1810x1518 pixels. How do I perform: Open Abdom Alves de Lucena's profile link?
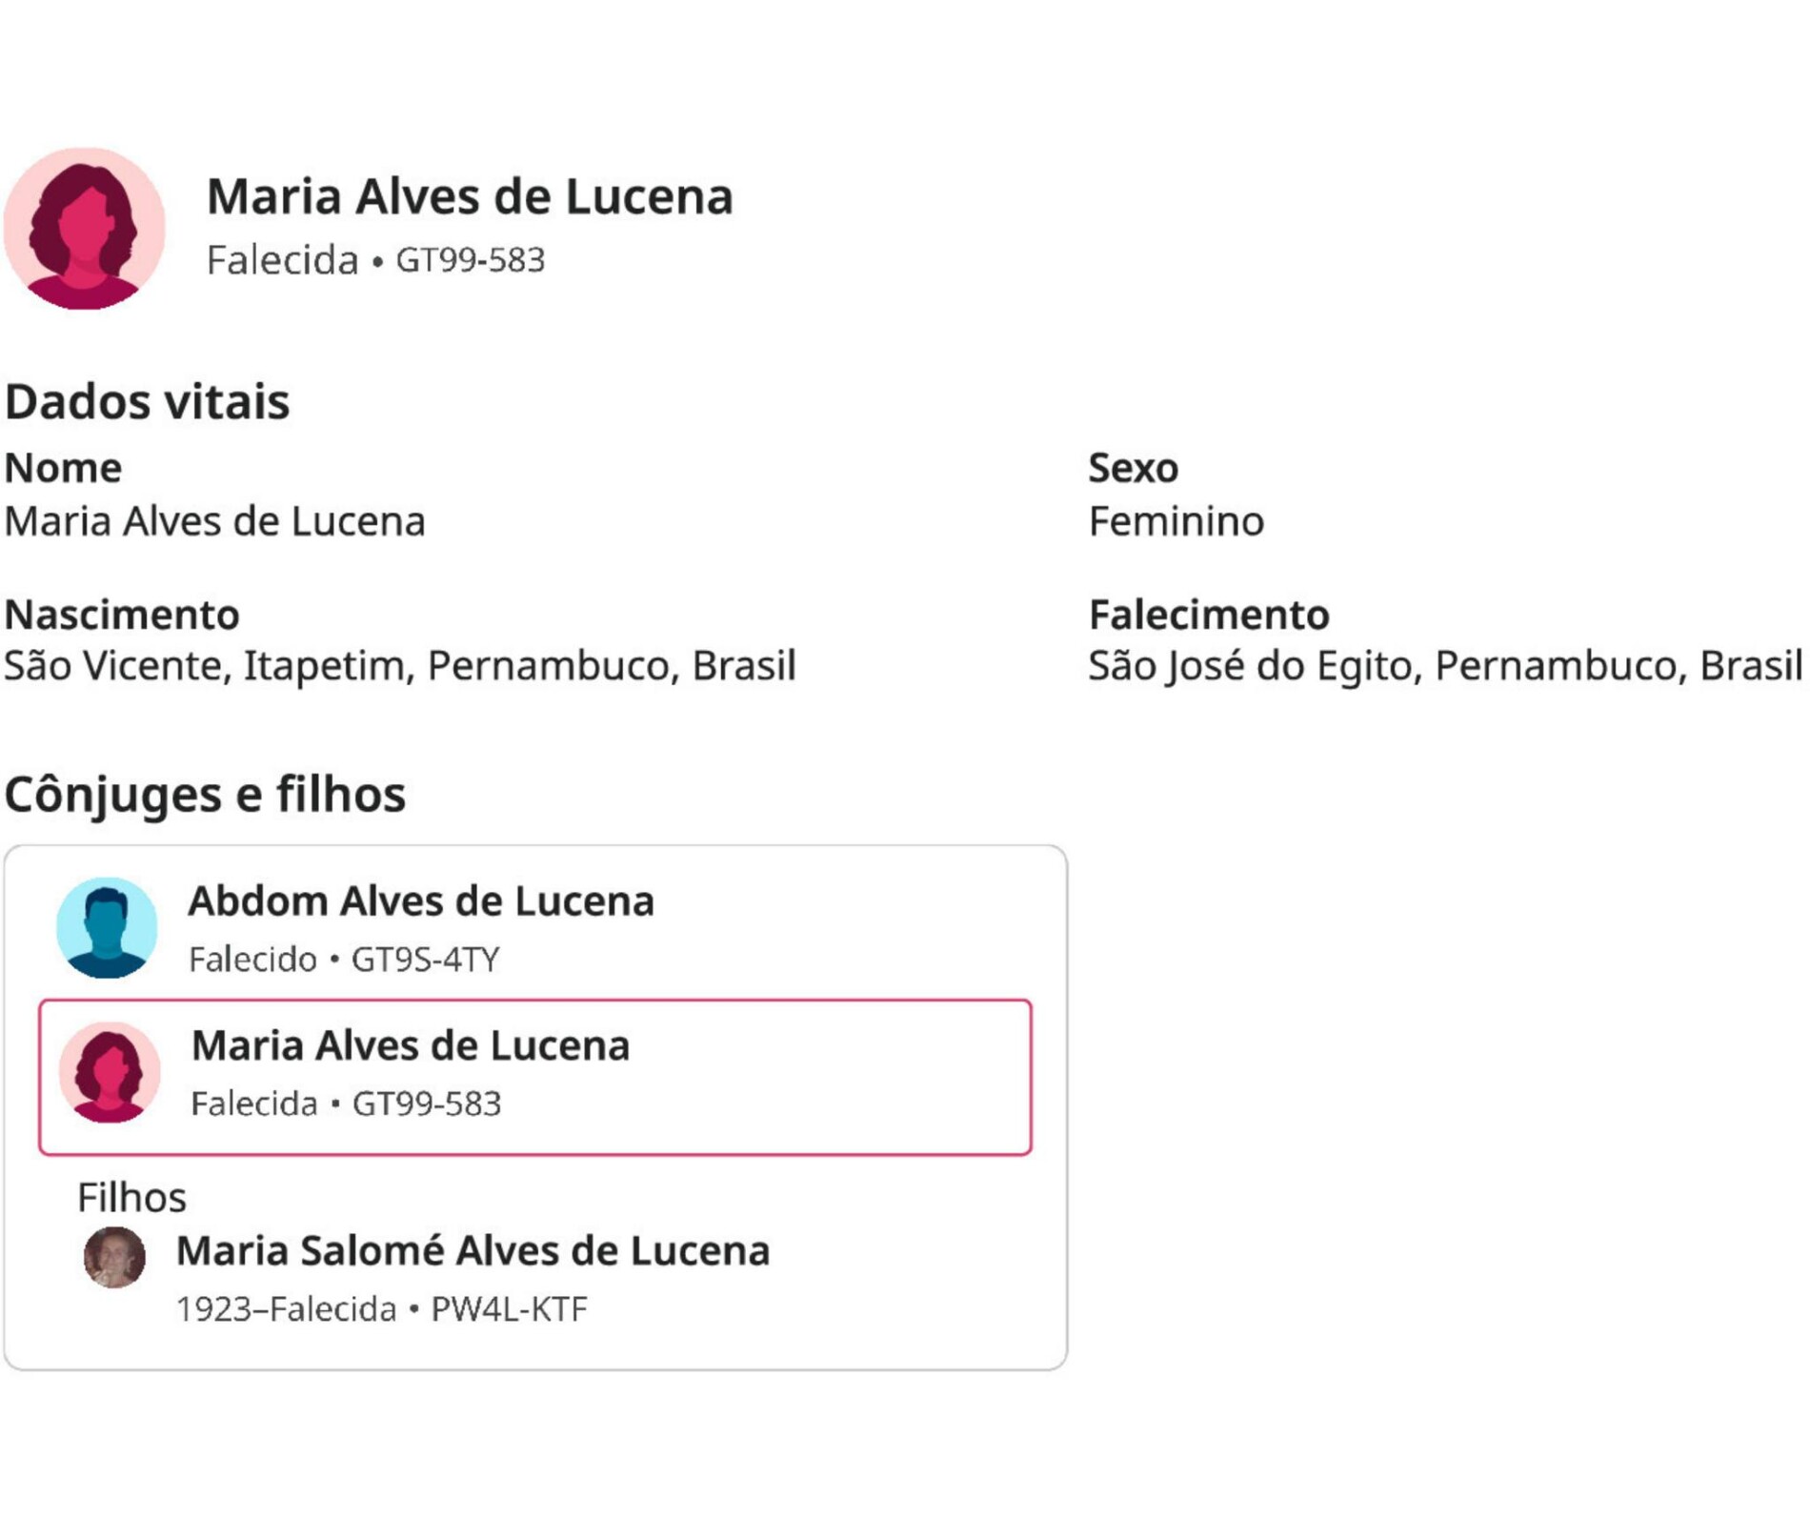click(420, 901)
